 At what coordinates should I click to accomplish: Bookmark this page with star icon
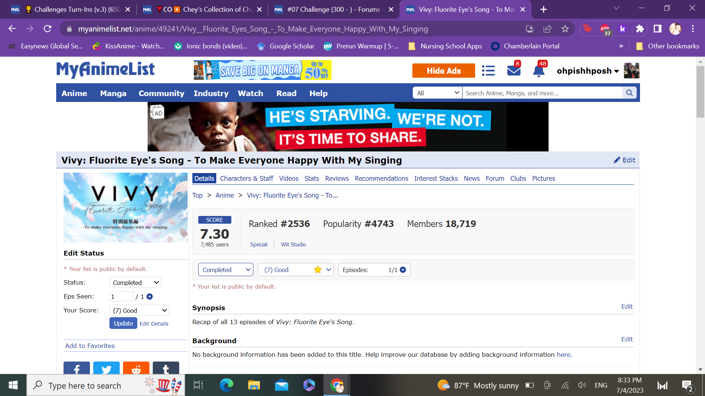coord(565,29)
